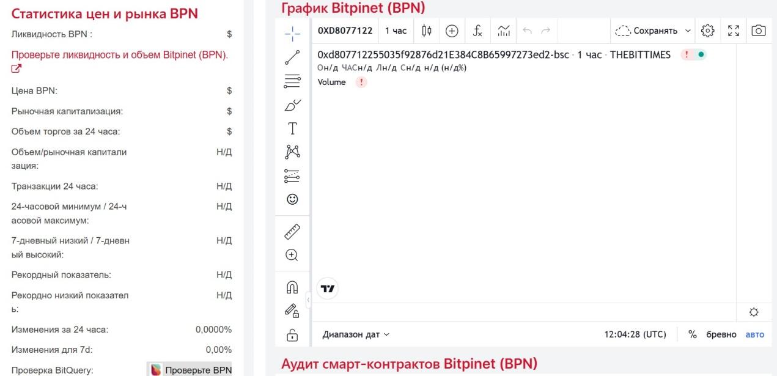Click the Проверьте BPN BitQuery button

point(195,370)
